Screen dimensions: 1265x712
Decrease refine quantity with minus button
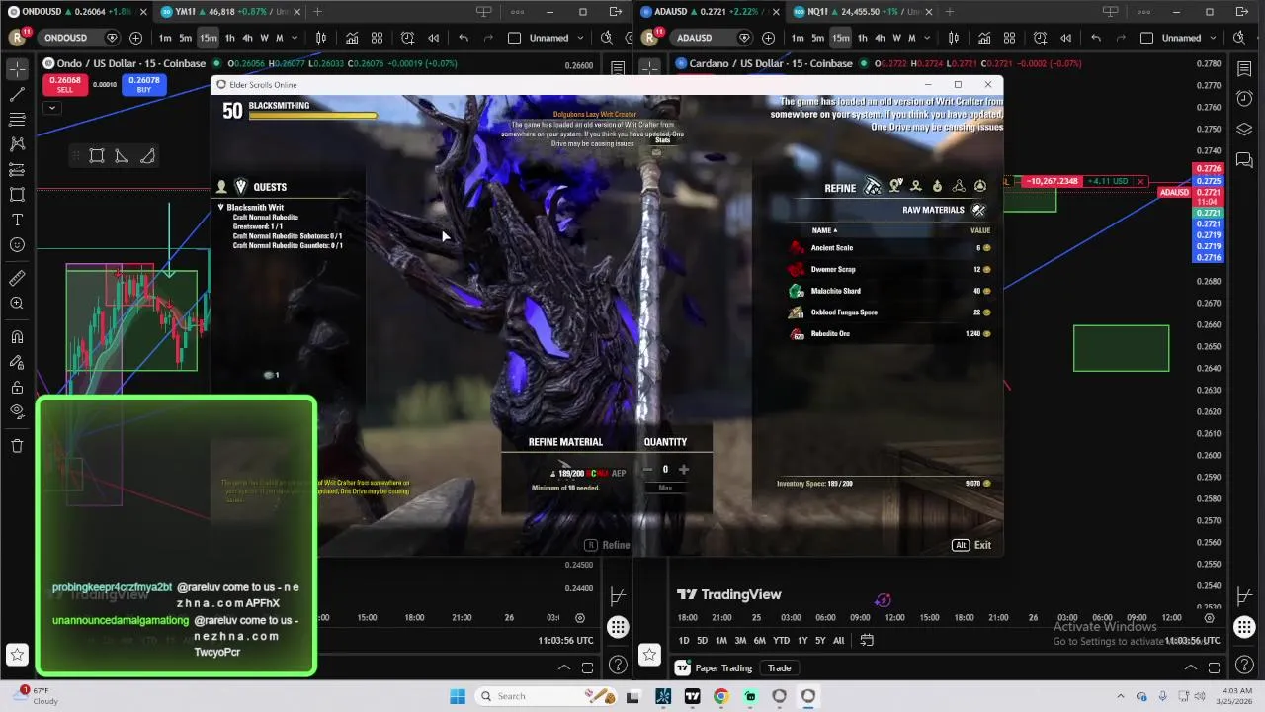648,470
